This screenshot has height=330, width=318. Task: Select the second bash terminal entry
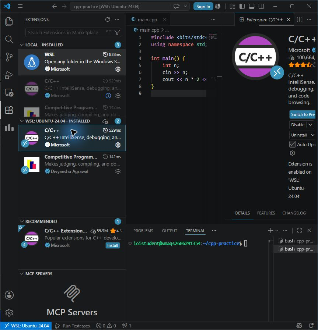(x=295, y=249)
